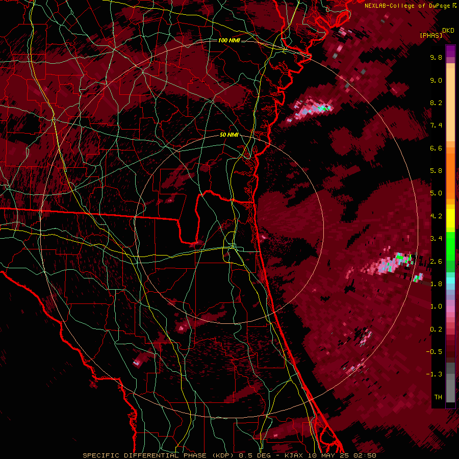The height and width of the screenshot is (459, 459).
Task: Pick the purple segment atop the color bar
Action: [450, 51]
